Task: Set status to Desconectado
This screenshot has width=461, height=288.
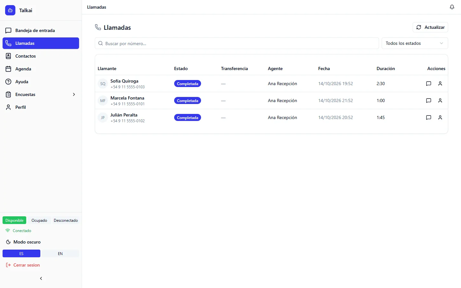Action: pyautogui.click(x=66, y=220)
